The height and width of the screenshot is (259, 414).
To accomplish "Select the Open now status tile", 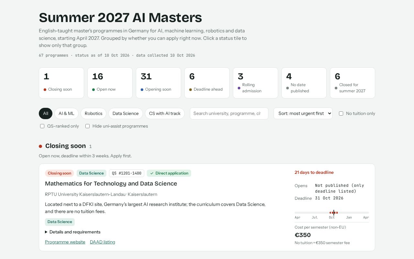I will click(110, 83).
